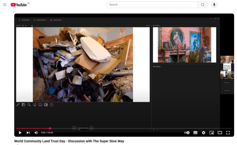Pause the presenter view timer

23,25
